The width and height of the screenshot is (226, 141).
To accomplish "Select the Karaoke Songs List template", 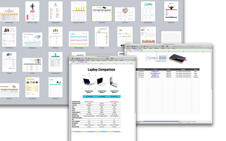I will [55, 62].
